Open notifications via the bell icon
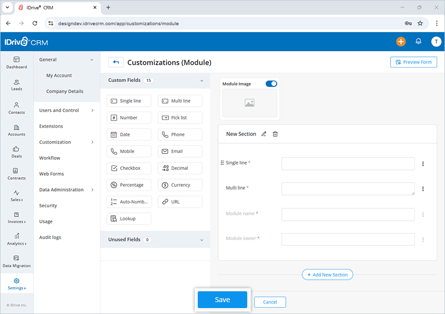Viewport: 445px width, 314px height. click(418, 42)
